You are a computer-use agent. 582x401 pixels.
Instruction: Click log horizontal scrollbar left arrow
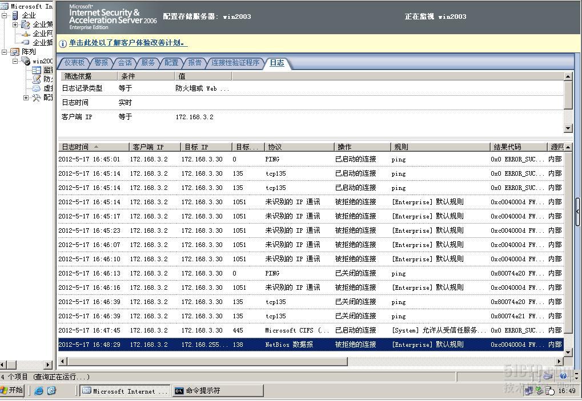[x=62, y=361]
